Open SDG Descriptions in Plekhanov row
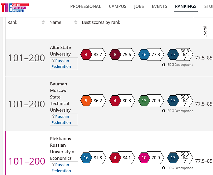Image resolution: width=213 pixels, height=175 pixels. 180,168
